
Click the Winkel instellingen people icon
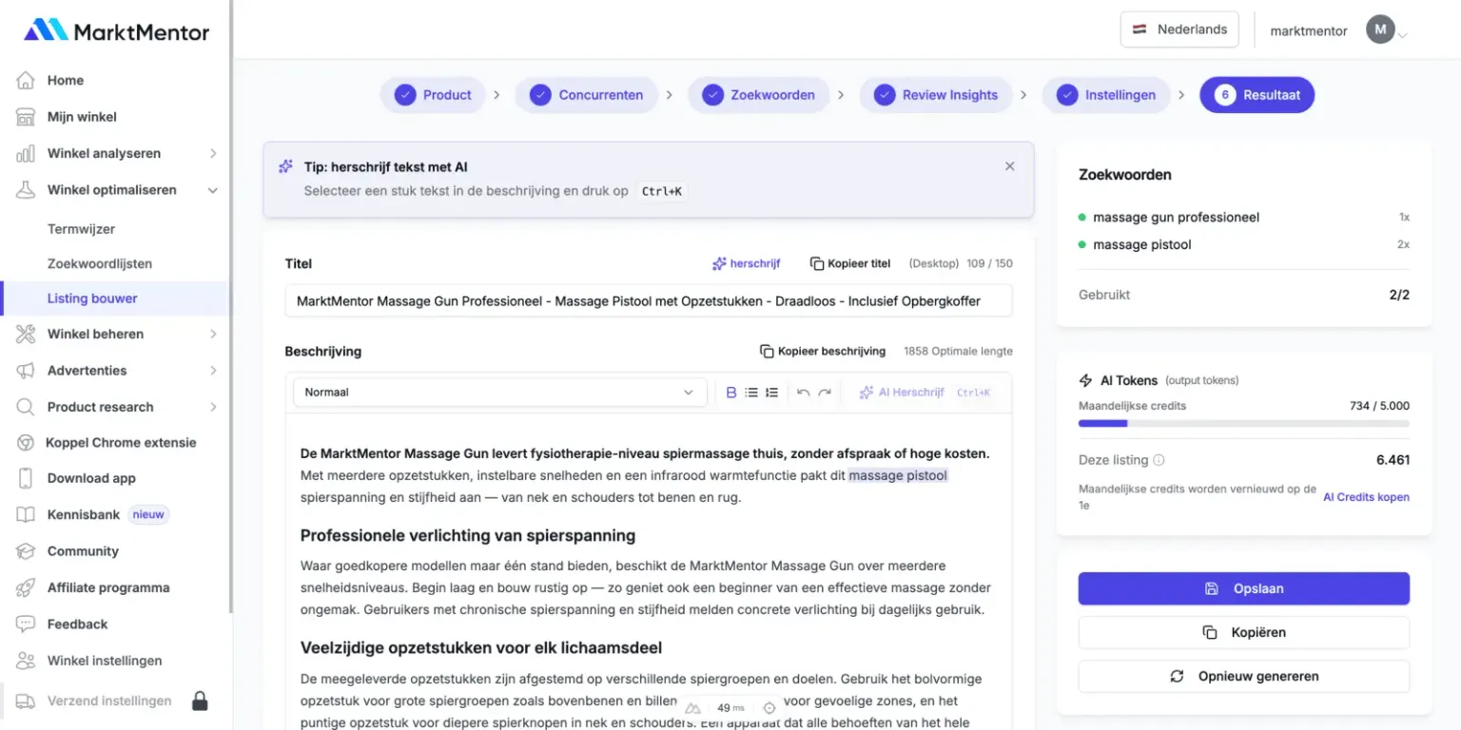[26, 661]
